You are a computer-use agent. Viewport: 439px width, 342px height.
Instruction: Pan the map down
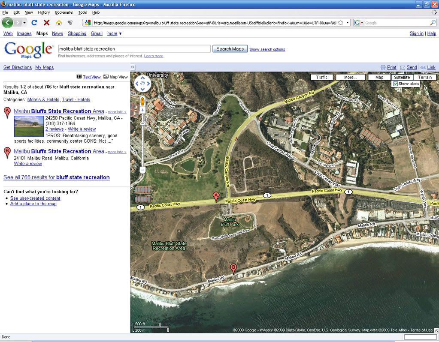(142, 89)
